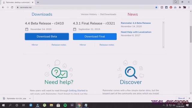Click the Discover magnifying glass icon

(x=131, y=73)
